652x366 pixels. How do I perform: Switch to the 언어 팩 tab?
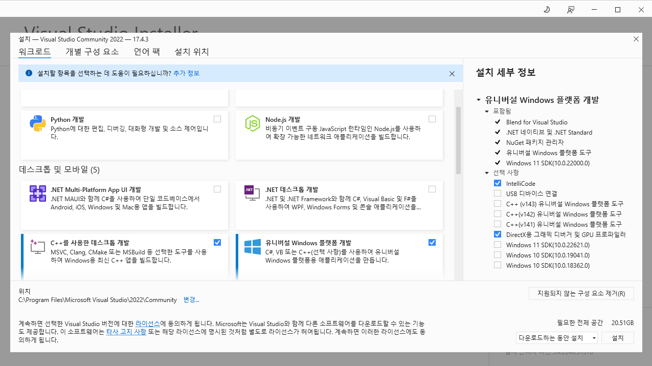pos(147,52)
